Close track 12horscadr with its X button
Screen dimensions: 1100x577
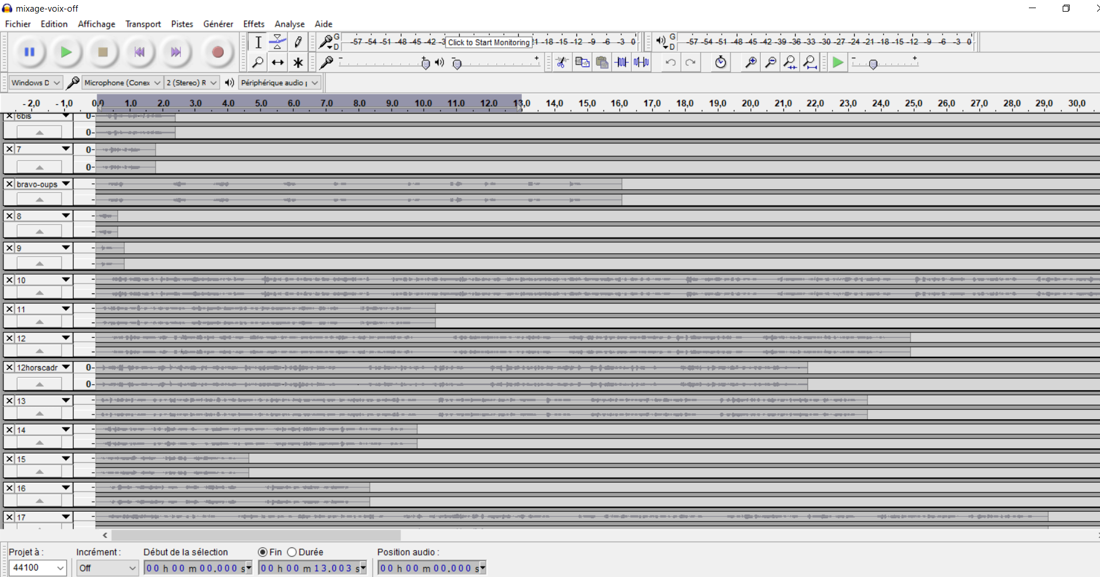9,367
